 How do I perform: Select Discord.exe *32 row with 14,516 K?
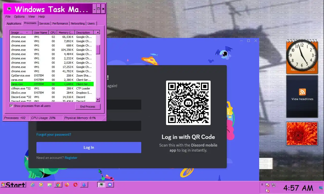(x=52, y=97)
